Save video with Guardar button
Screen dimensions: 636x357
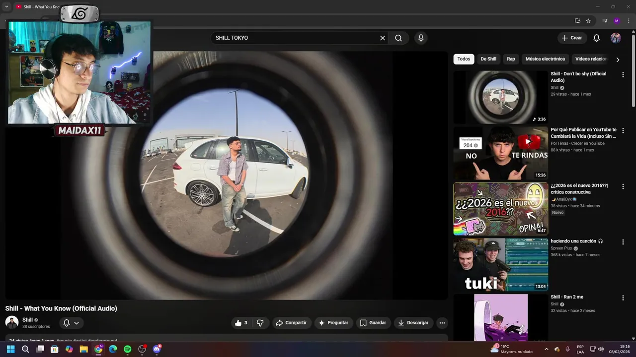tap(373, 323)
